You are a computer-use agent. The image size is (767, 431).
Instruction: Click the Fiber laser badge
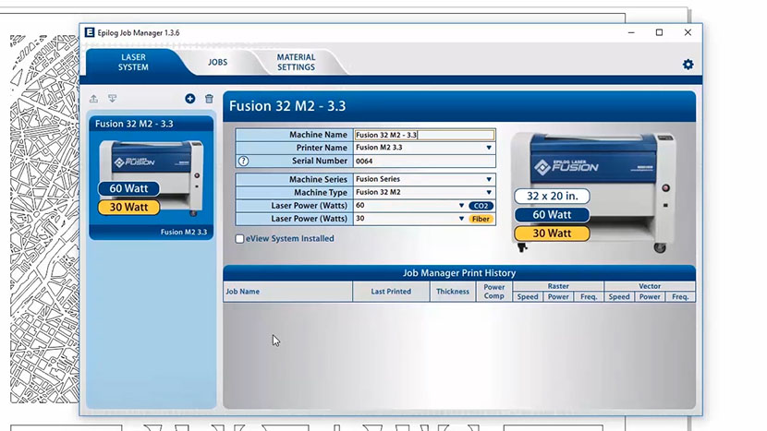pyautogui.click(x=481, y=219)
